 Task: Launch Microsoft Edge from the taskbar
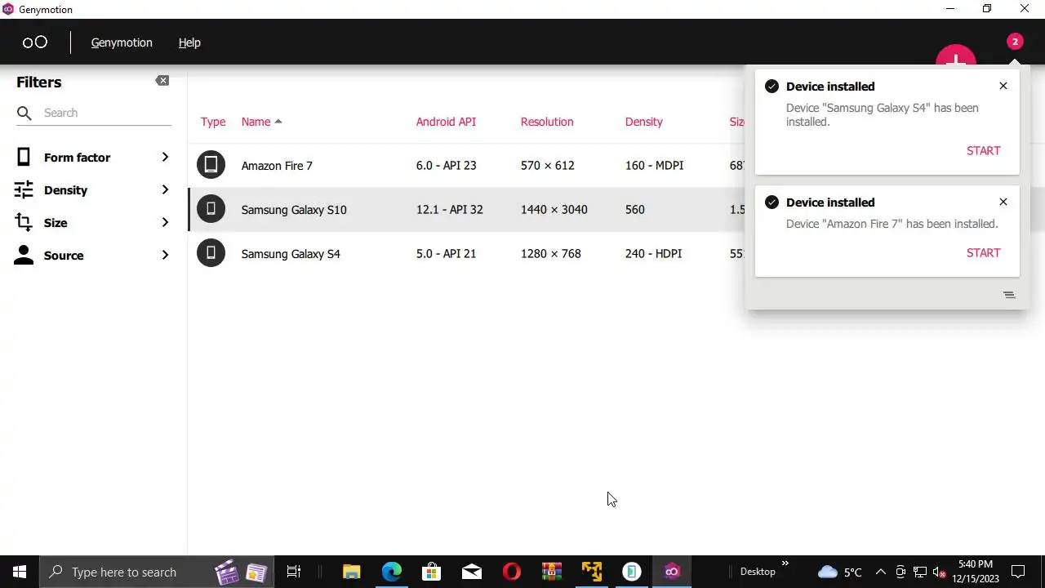pos(392,572)
